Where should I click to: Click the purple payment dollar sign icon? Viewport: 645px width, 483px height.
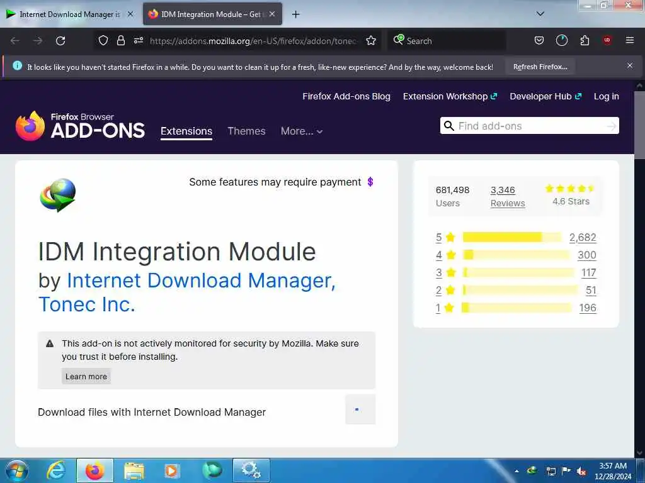(370, 182)
